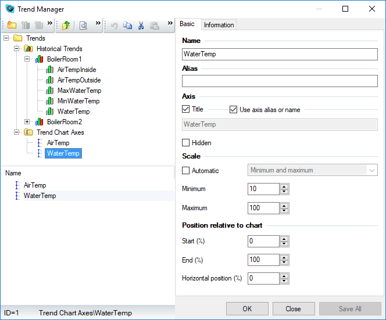Switch to the Information tab
Viewport: 386px width, 320px height.
(219, 25)
